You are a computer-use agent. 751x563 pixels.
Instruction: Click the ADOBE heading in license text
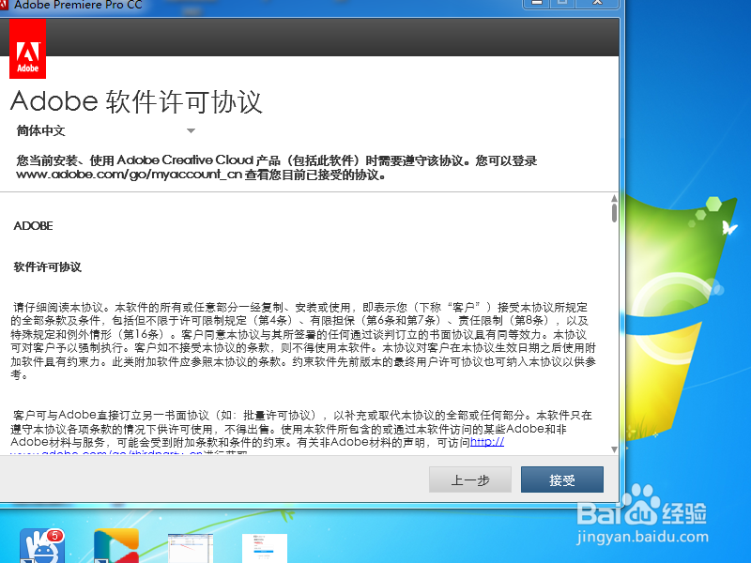(33, 226)
